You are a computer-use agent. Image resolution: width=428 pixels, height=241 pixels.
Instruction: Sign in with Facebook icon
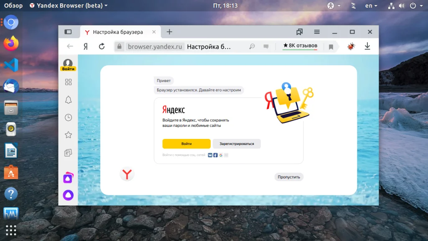point(215,155)
